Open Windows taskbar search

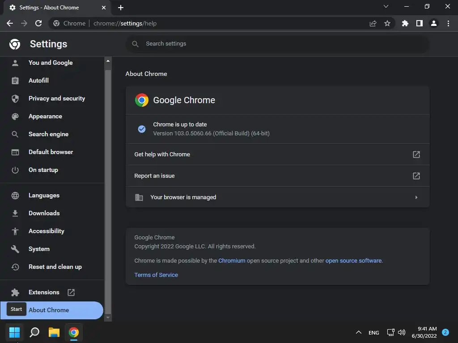pos(34,332)
